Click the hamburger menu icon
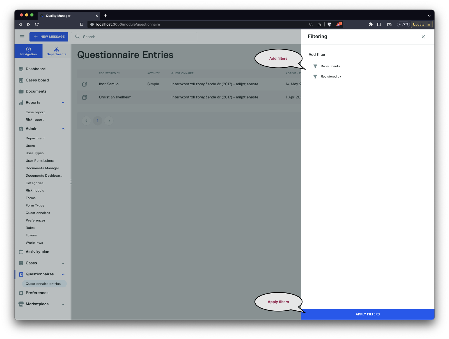The width and height of the screenshot is (449, 339). (x=22, y=37)
